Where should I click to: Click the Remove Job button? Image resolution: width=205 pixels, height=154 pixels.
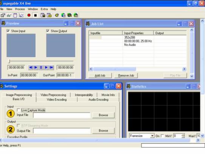[126, 76]
